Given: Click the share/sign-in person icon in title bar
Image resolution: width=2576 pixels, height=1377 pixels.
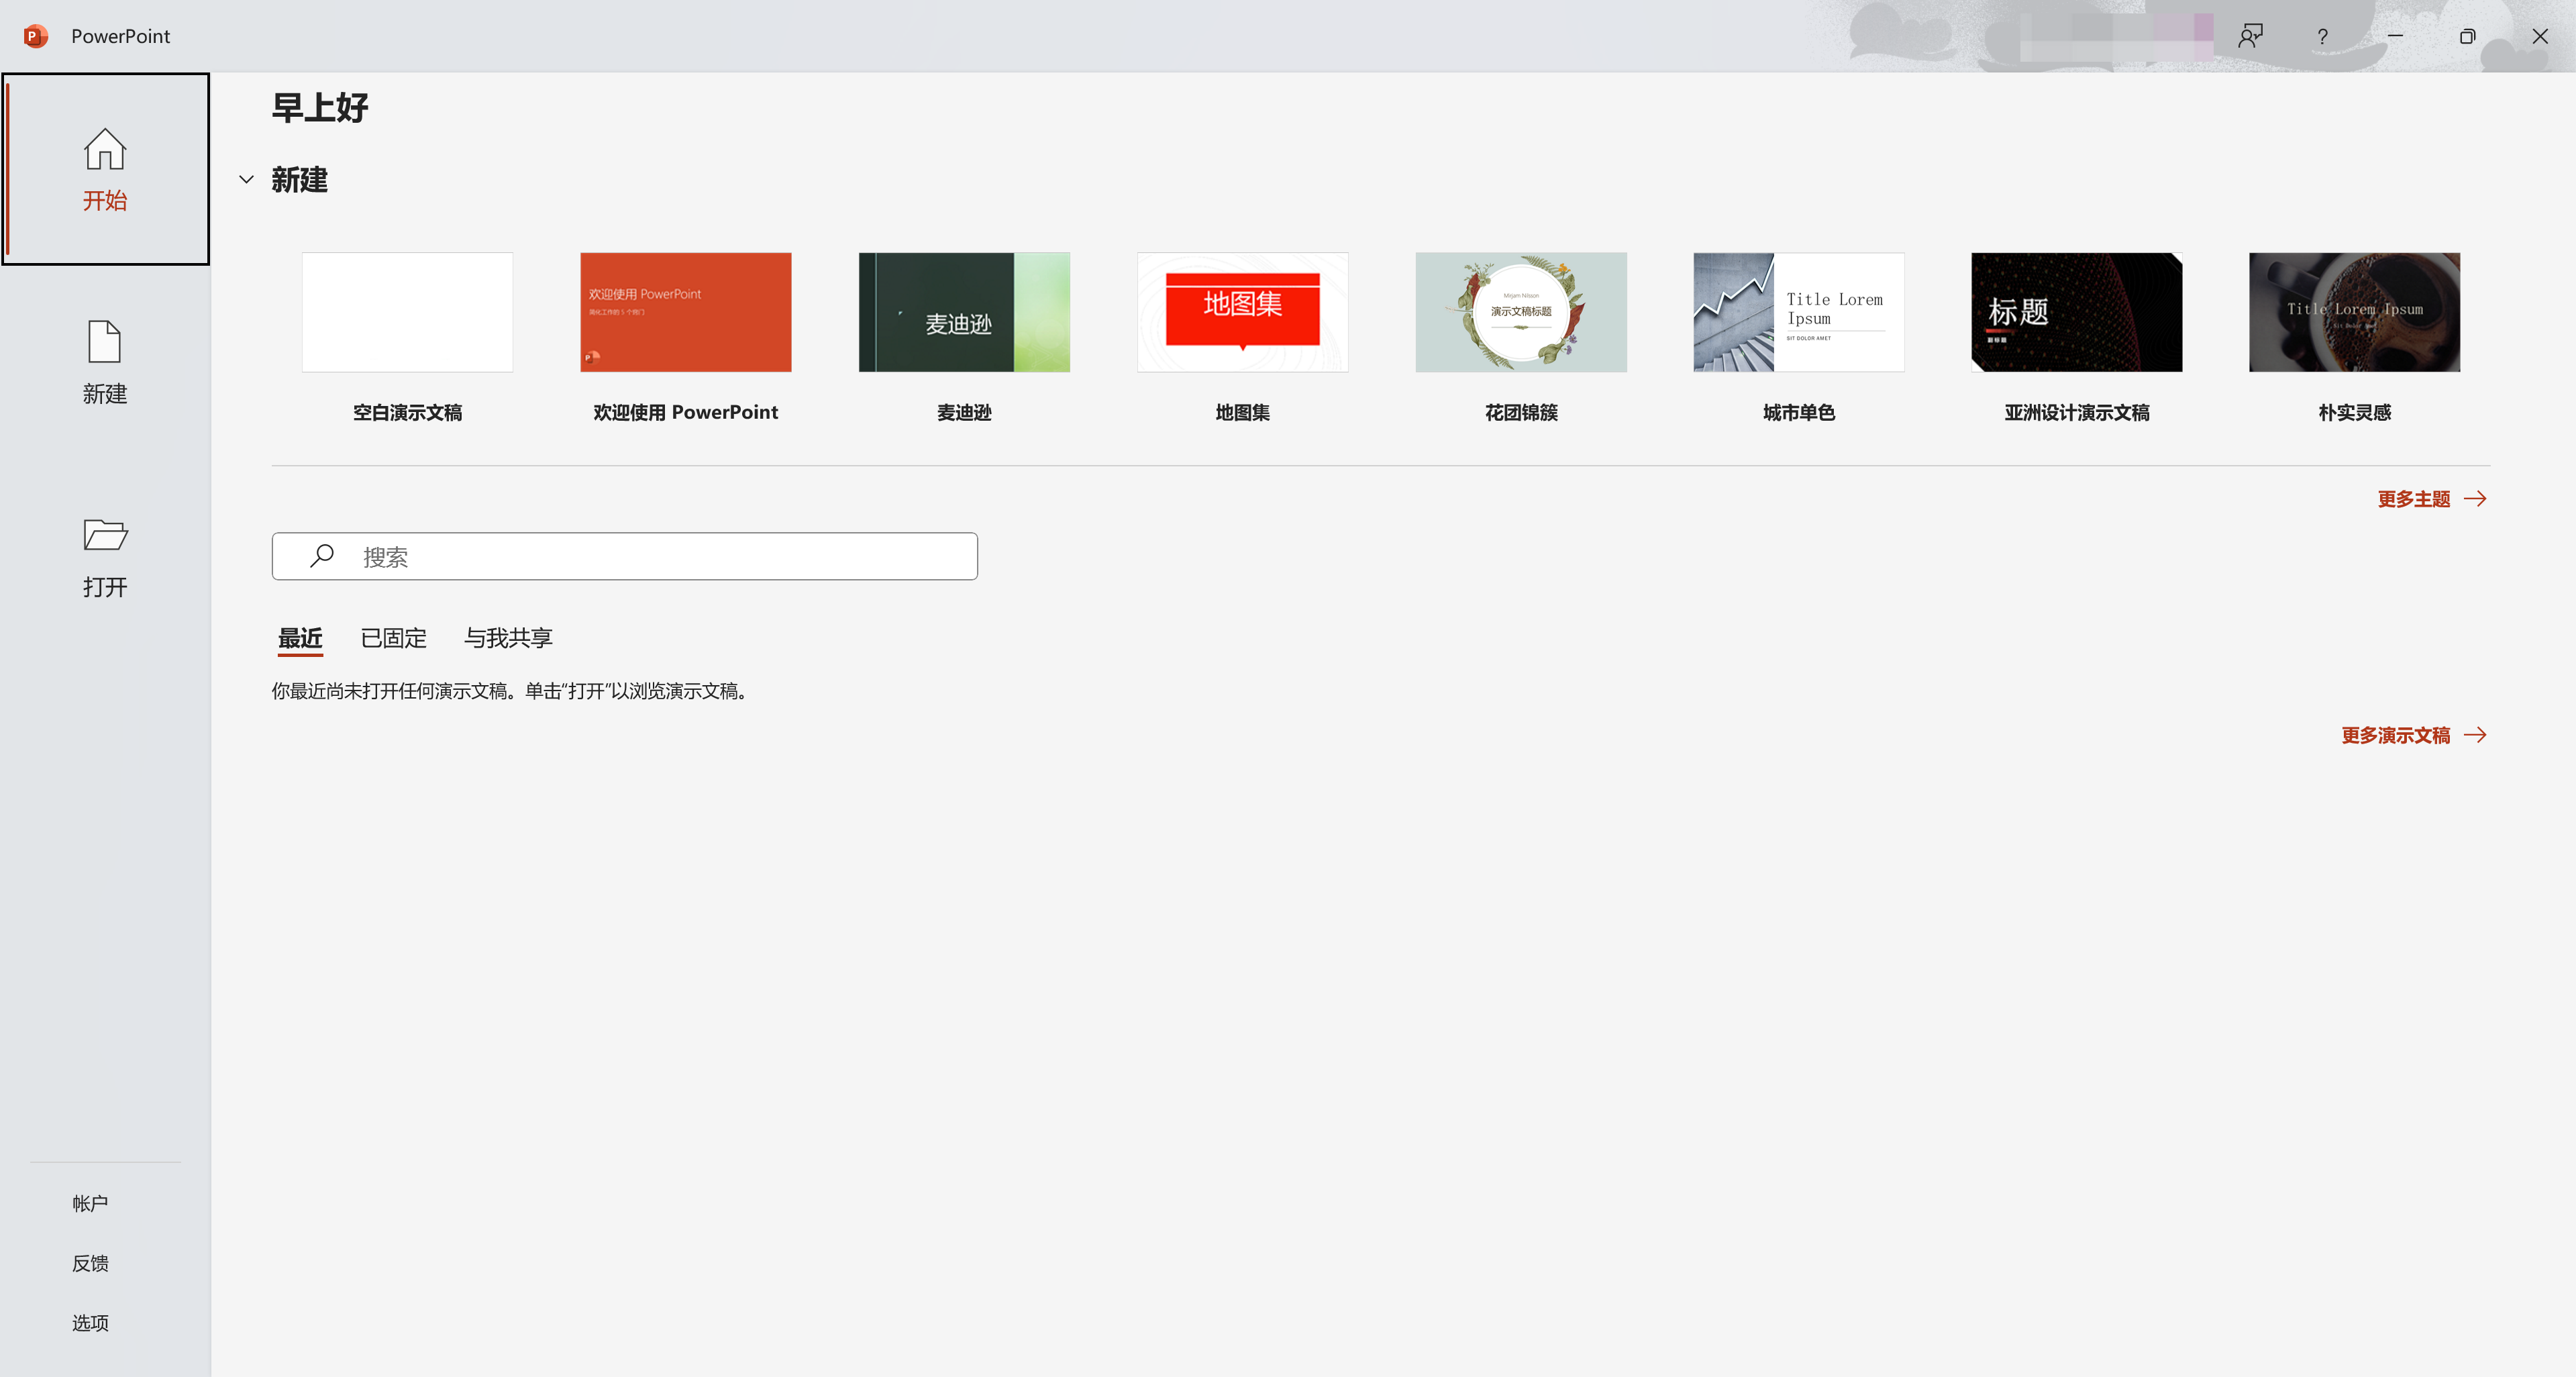Looking at the screenshot, I should [x=2250, y=35].
